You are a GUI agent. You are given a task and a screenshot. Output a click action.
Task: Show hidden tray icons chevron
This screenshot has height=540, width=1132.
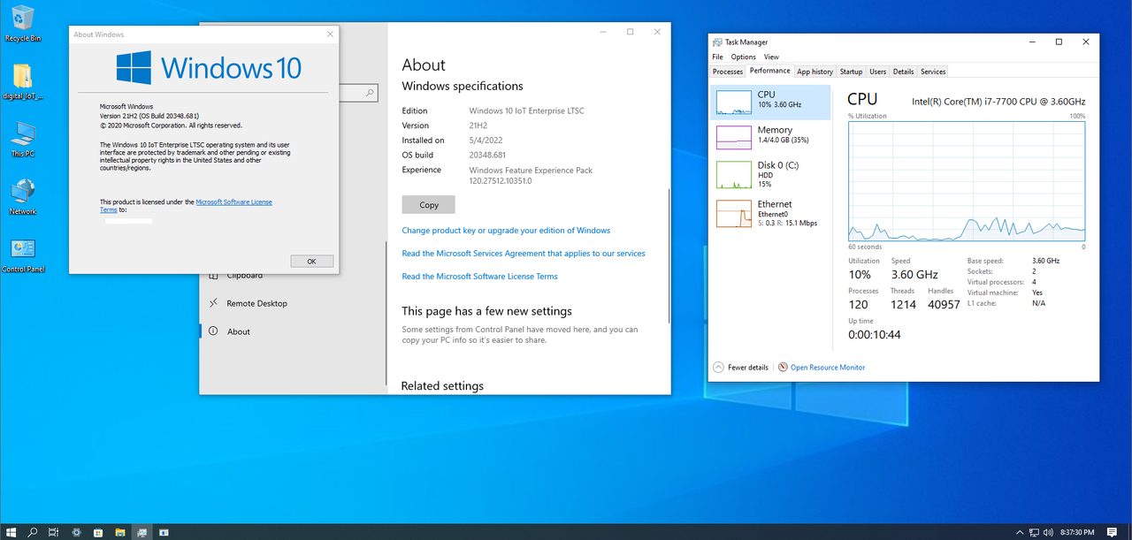(1021, 532)
